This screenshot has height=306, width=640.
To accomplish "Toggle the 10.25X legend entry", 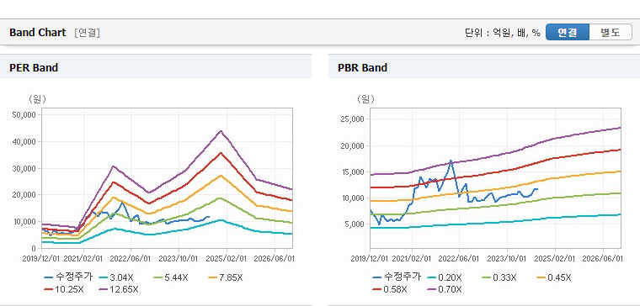I will coord(64,289).
